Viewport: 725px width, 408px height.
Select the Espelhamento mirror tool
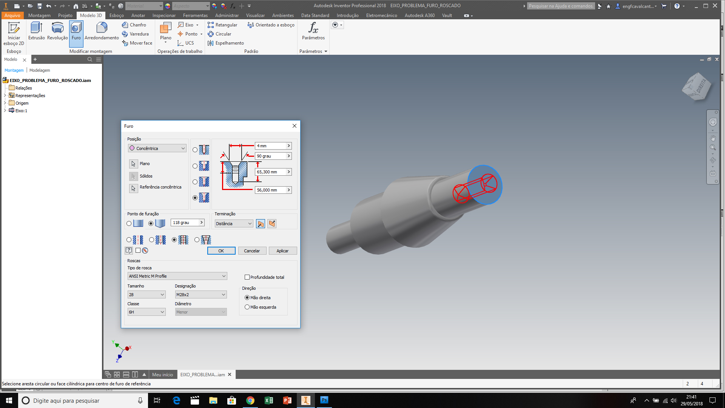point(226,43)
